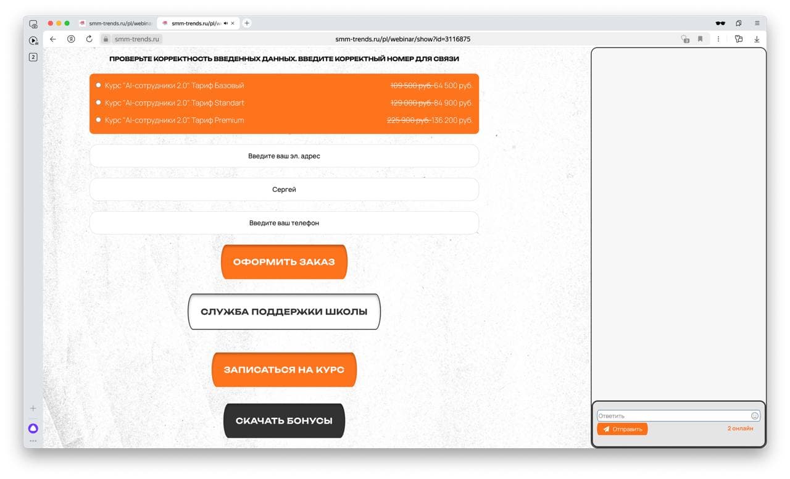Open the new tab plus button
This screenshot has height=479, width=790.
point(247,23)
